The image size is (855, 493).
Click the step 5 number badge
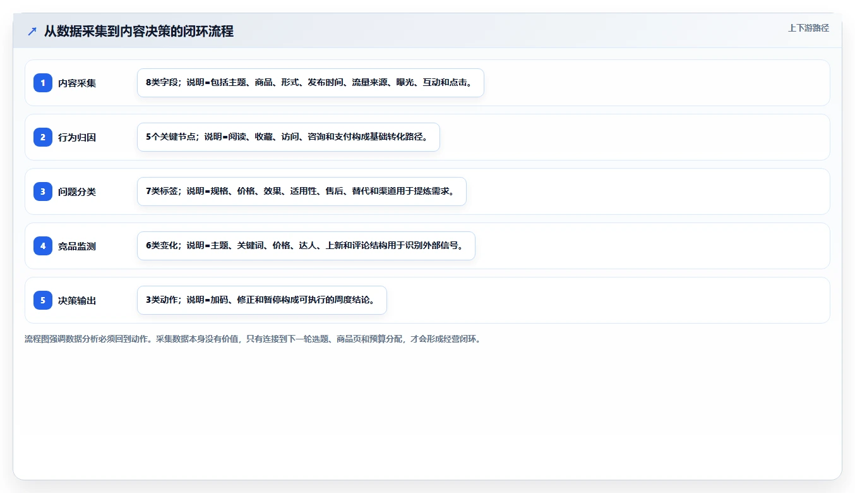[x=43, y=300]
